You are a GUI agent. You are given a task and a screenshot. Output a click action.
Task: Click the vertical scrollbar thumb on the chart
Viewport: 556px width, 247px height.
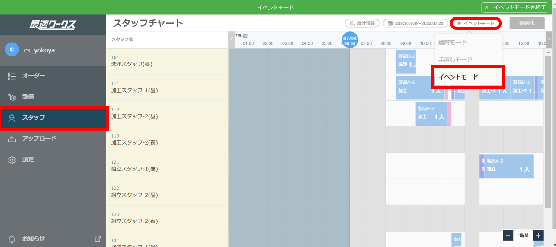[548, 131]
